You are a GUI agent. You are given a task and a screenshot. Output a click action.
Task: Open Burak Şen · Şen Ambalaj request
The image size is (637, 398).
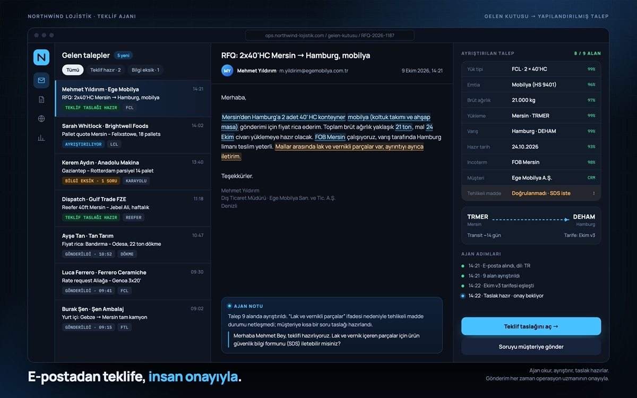(133, 318)
